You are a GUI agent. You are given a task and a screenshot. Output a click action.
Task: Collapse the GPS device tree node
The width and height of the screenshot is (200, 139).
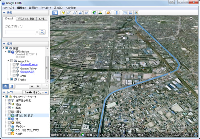6,52
